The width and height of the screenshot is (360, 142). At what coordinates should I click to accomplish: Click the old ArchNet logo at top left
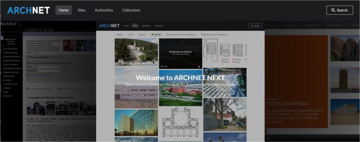11,24
